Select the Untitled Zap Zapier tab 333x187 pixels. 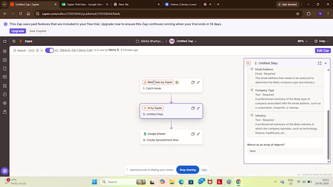[x=27, y=4]
